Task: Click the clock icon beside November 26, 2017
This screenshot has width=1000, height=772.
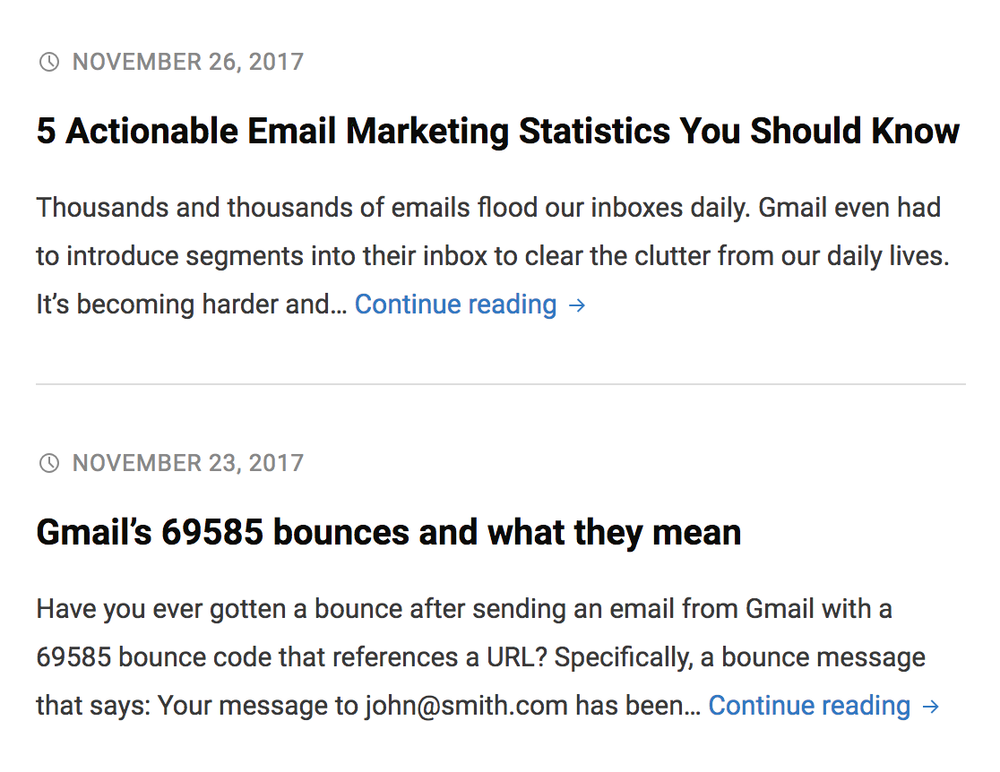Action: coord(49,62)
